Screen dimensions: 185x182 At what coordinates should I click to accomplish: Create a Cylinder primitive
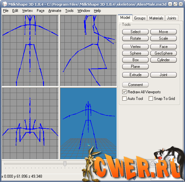(x=164, y=60)
